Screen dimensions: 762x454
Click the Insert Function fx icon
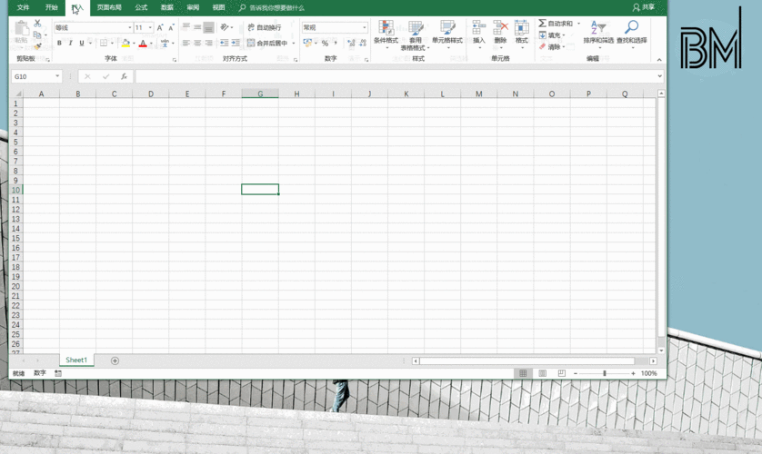125,77
